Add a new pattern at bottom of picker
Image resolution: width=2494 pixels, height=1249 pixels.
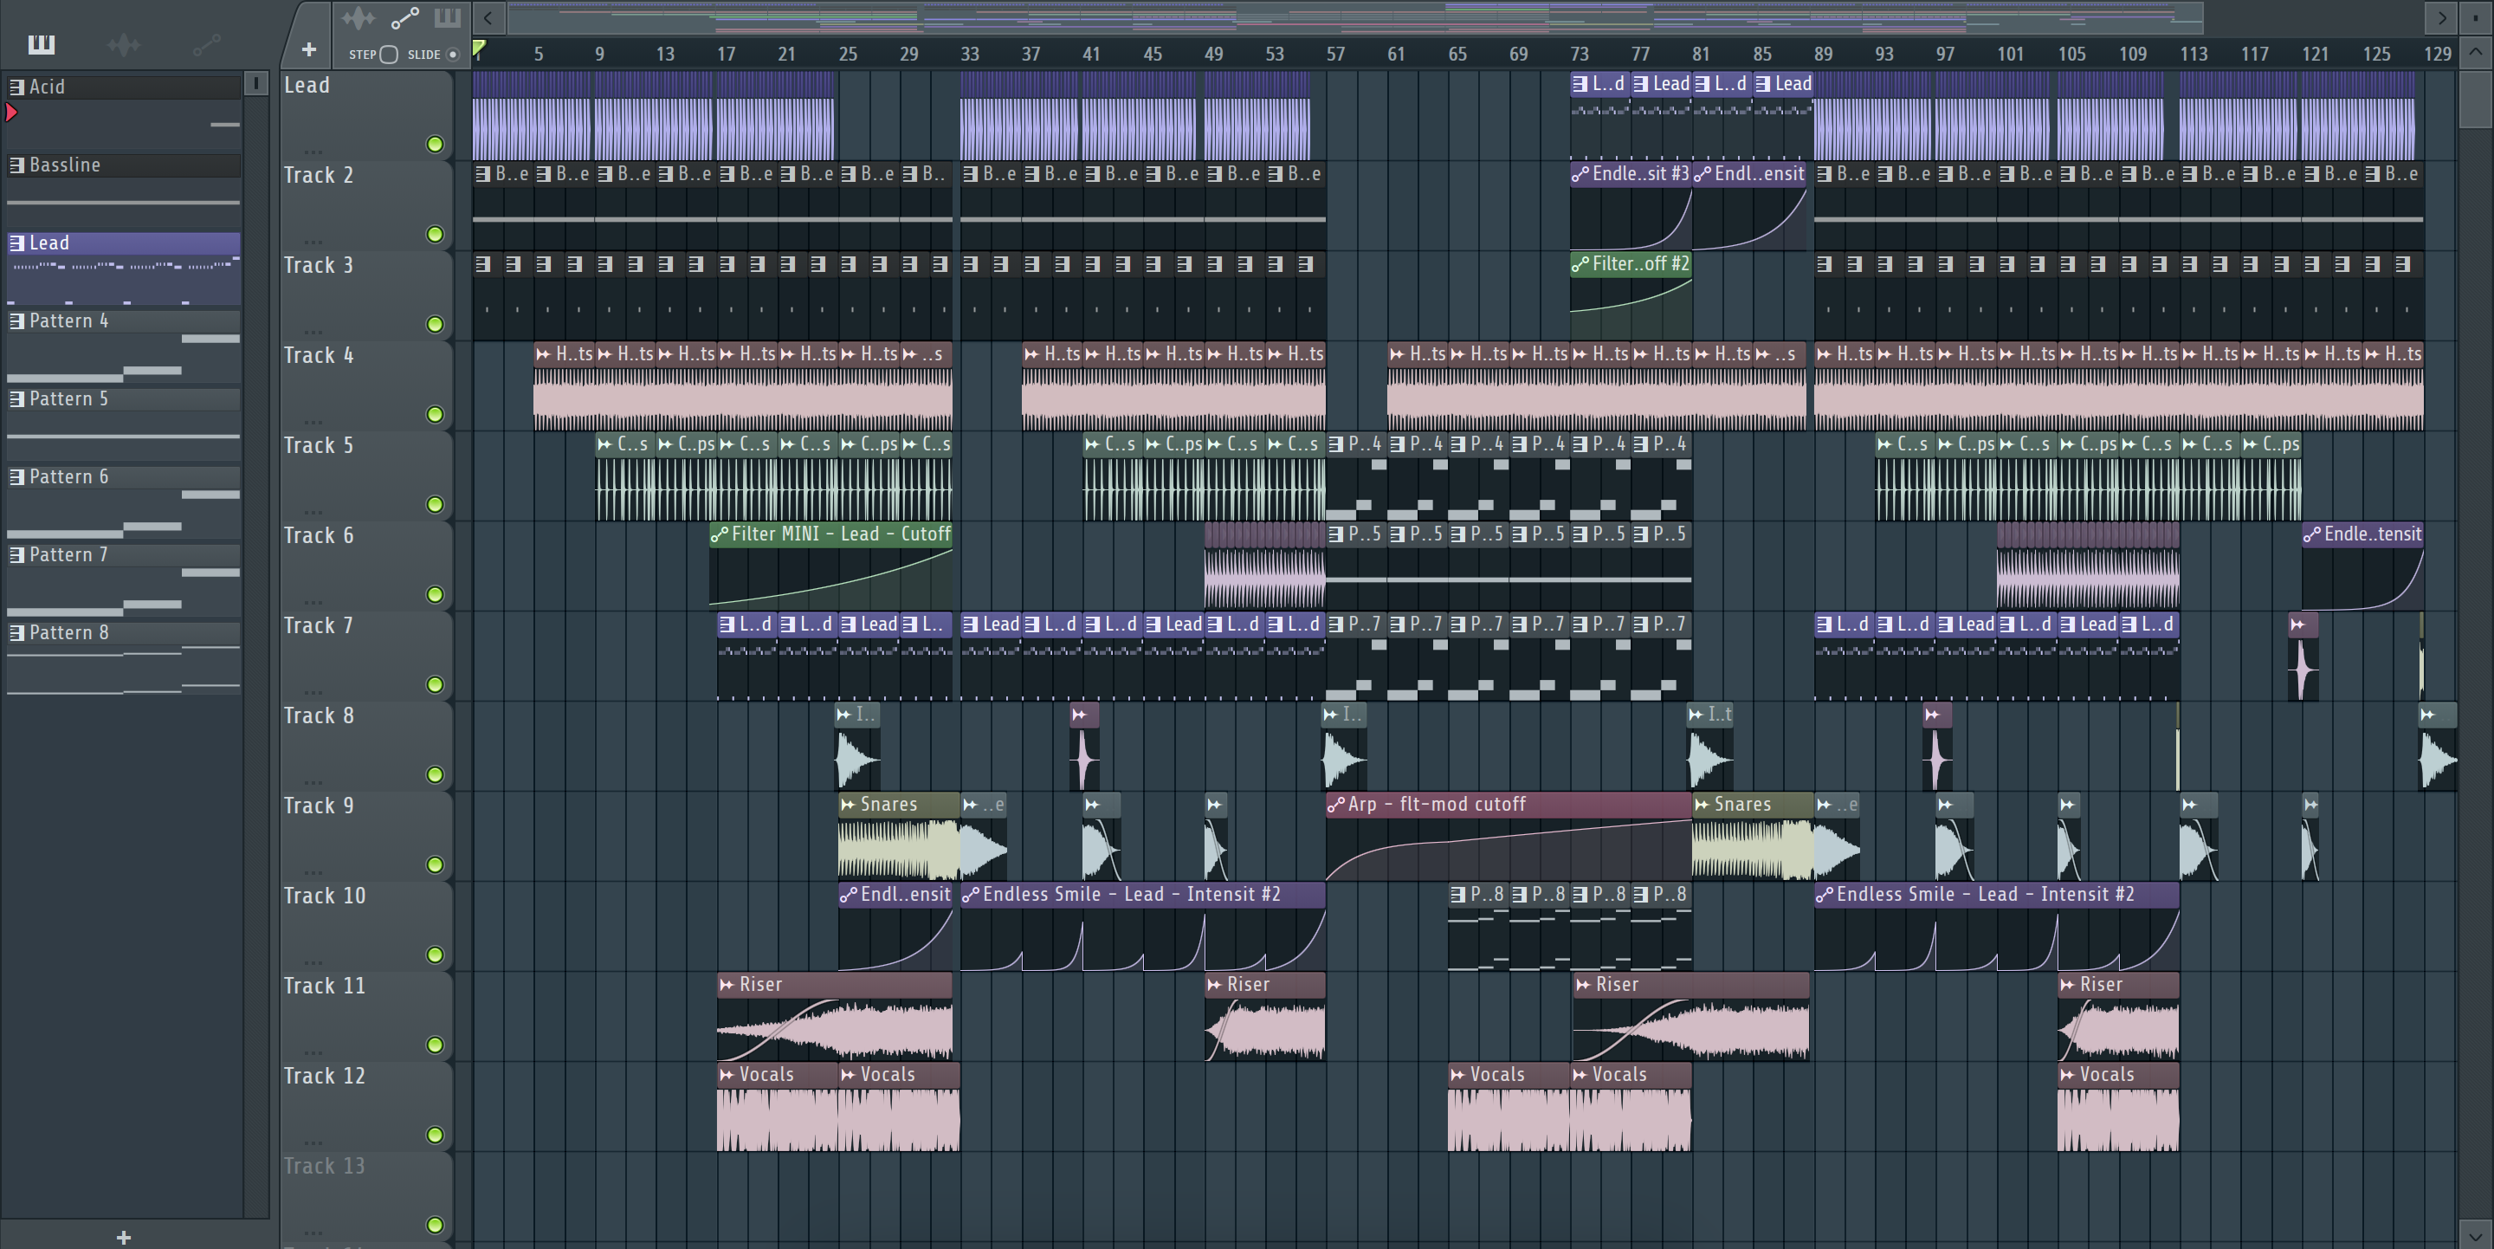[x=123, y=1236]
